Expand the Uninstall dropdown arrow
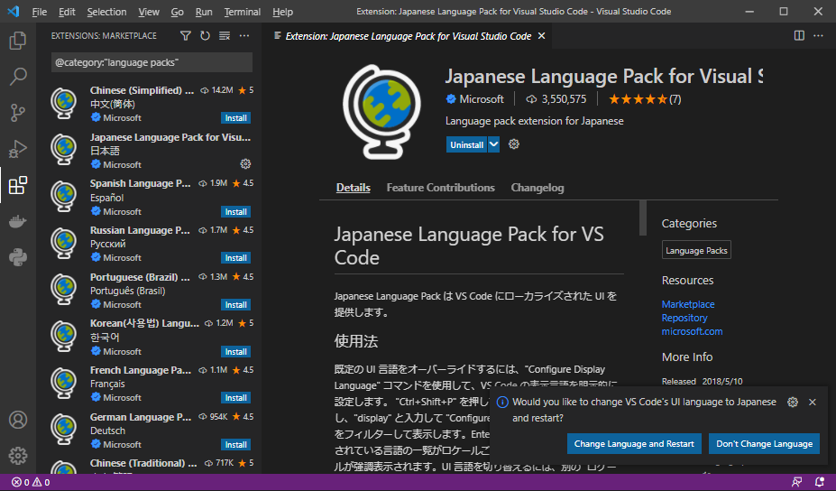The image size is (836, 491). (493, 144)
